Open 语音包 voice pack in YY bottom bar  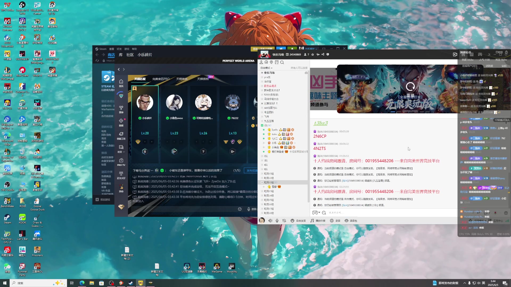[351, 221]
